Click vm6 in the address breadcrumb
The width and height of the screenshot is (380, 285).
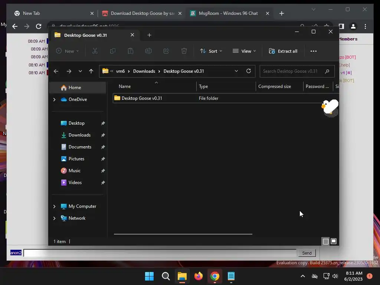[x=120, y=71]
